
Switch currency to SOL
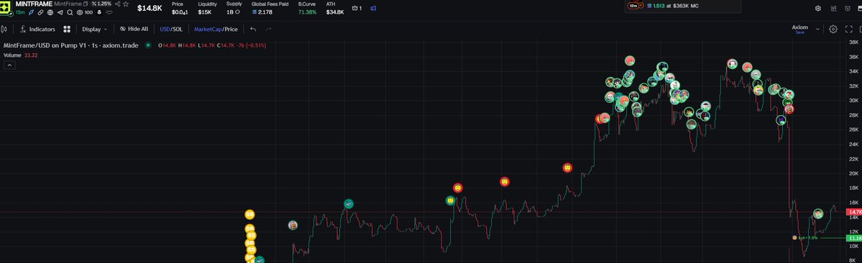tap(177, 29)
